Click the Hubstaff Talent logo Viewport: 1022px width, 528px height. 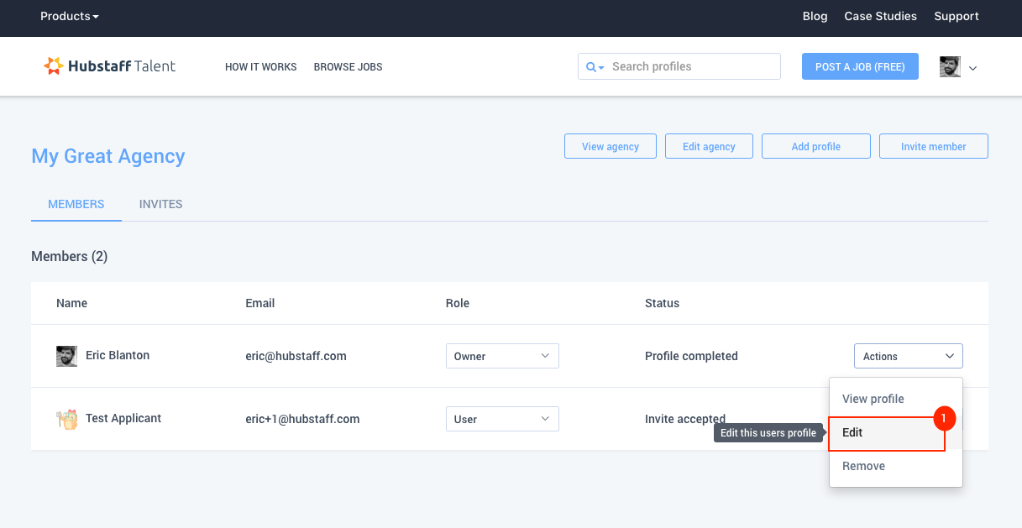point(110,66)
